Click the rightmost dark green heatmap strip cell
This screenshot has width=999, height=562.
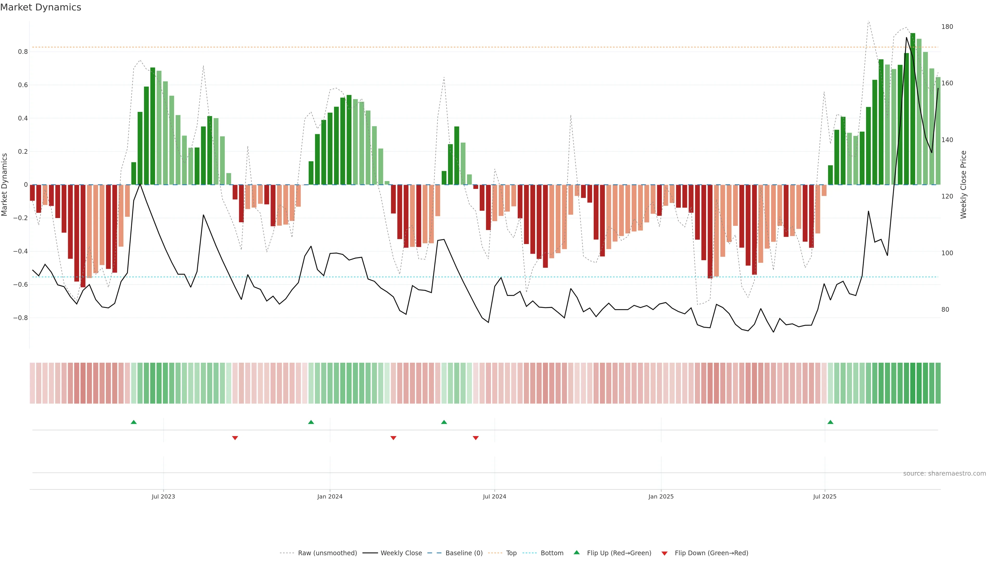938,383
